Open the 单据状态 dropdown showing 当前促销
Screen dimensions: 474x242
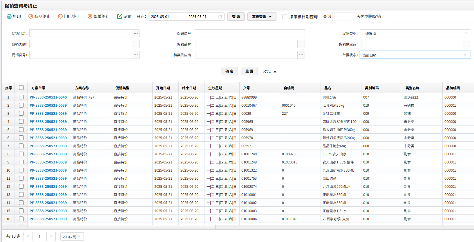[415, 55]
